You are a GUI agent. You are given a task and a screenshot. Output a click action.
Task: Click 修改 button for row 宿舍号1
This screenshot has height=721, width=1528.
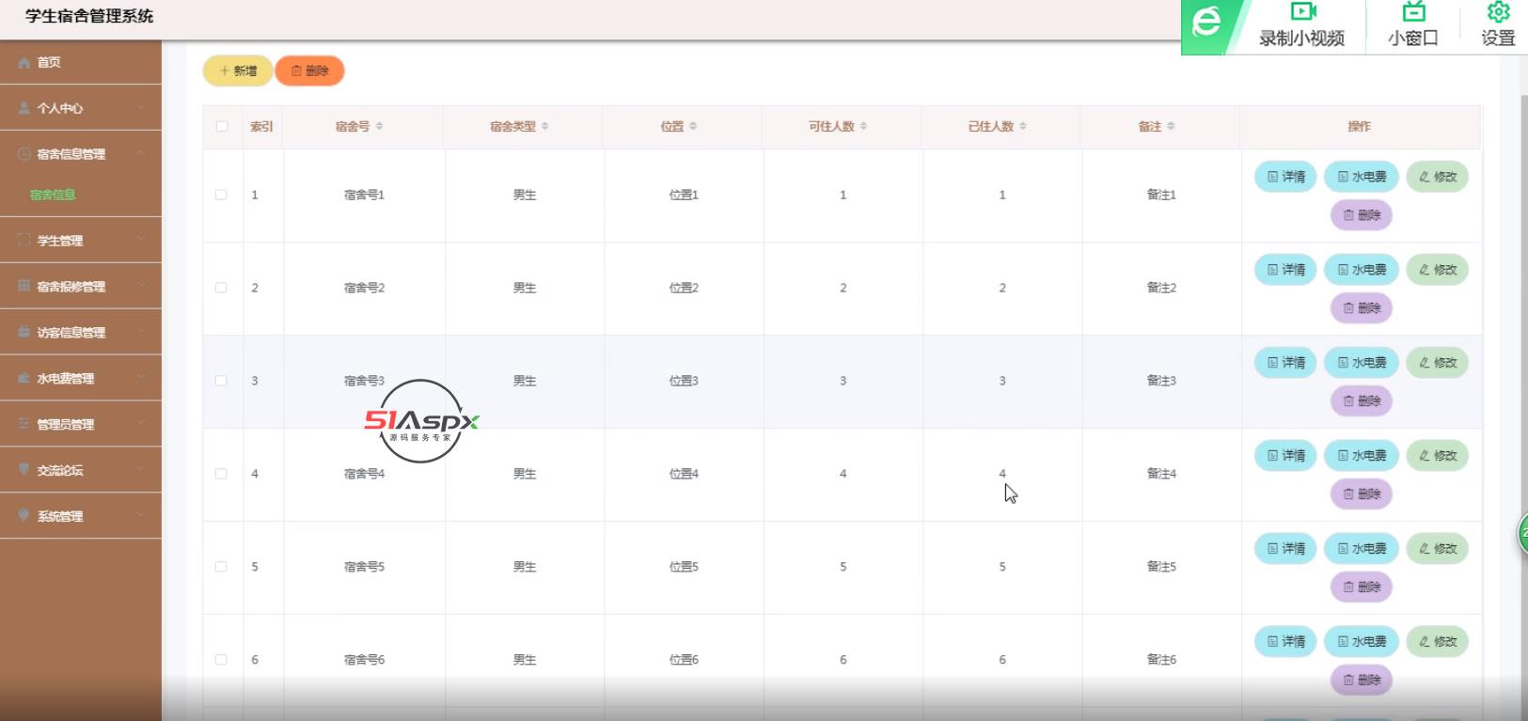[x=1437, y=177]
